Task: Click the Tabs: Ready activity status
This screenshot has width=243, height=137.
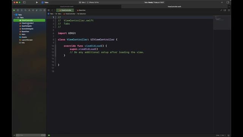Action: tap(154, 3)
